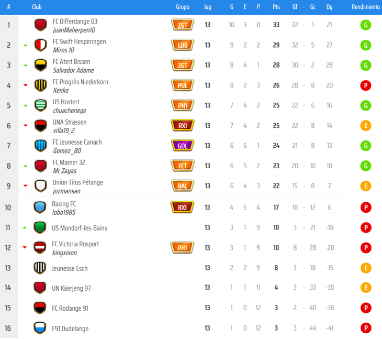The width and height of the screenshot is (382, 339).
Task: Click red P form indicator for Niederkorn
Action: click(x=366, y=85)
